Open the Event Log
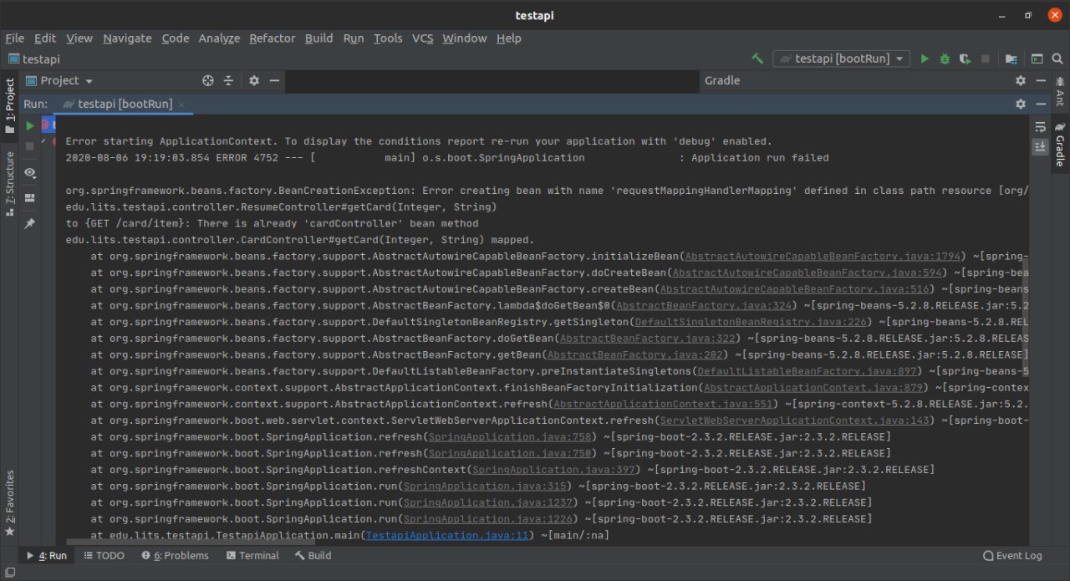Screen dimensions: 1070x581 (x=1012, y=555)
